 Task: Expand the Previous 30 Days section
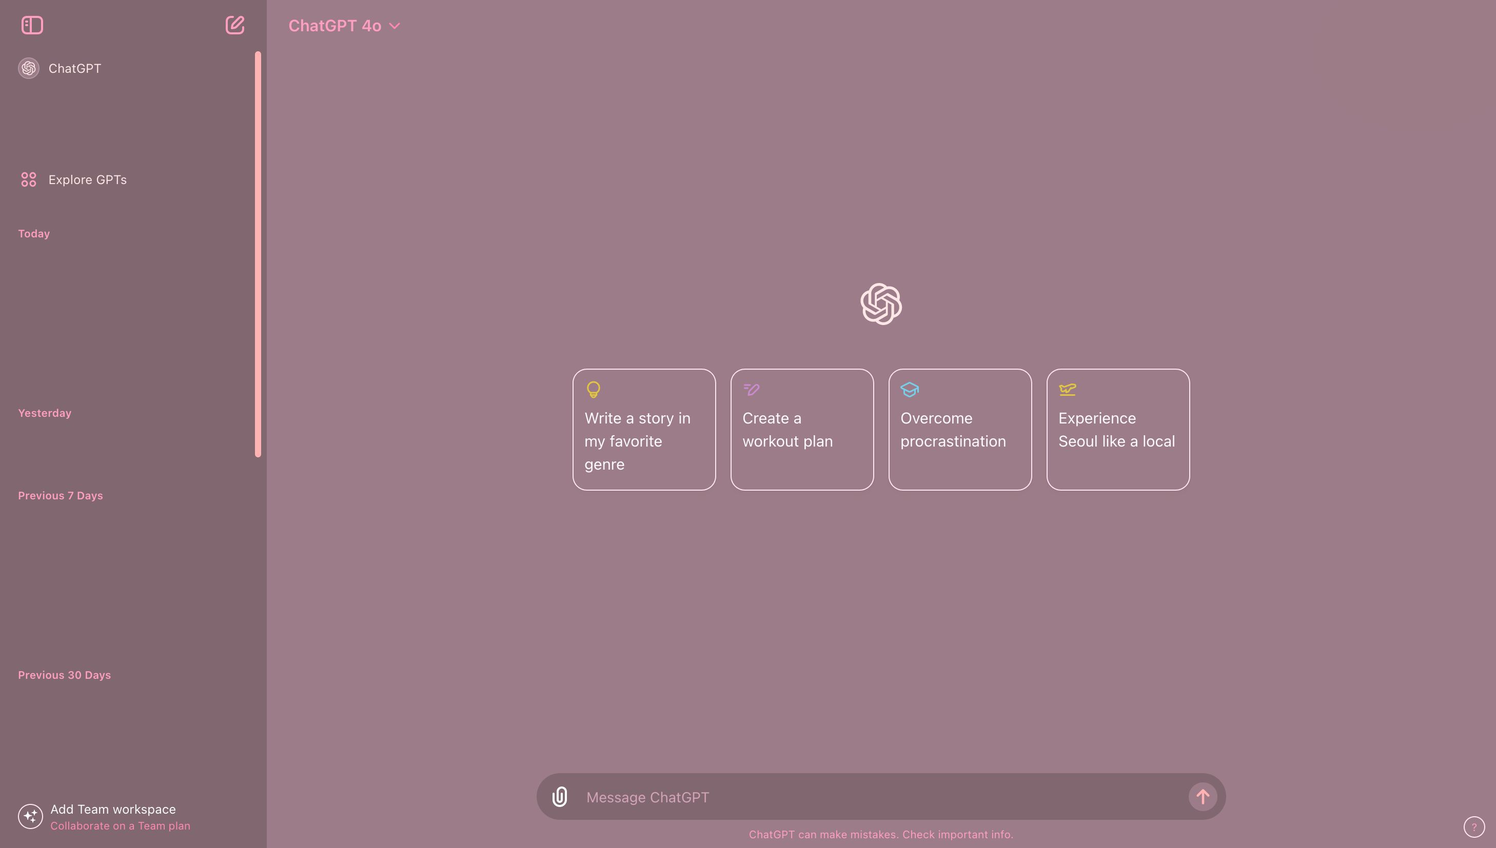pyautogui.click(x=64, y=675)
